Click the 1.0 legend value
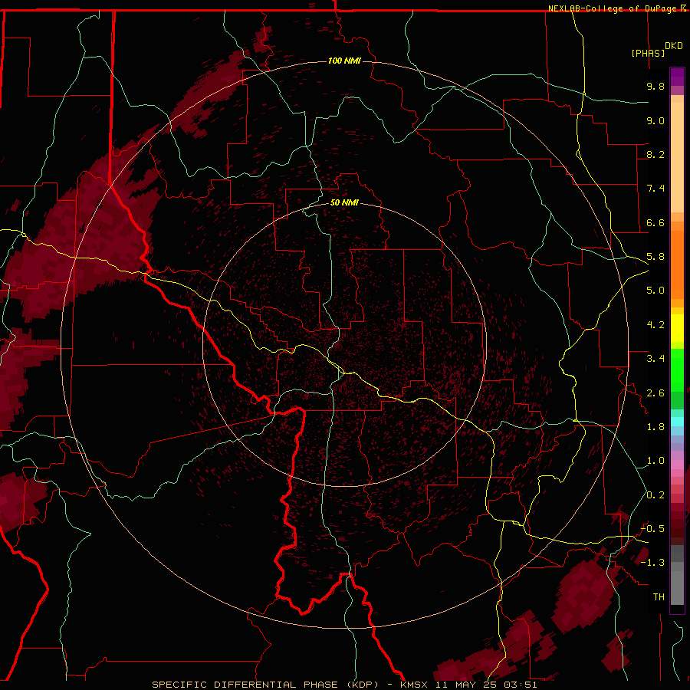The height and width of the screenshot is (690, 690). [655, 461]
